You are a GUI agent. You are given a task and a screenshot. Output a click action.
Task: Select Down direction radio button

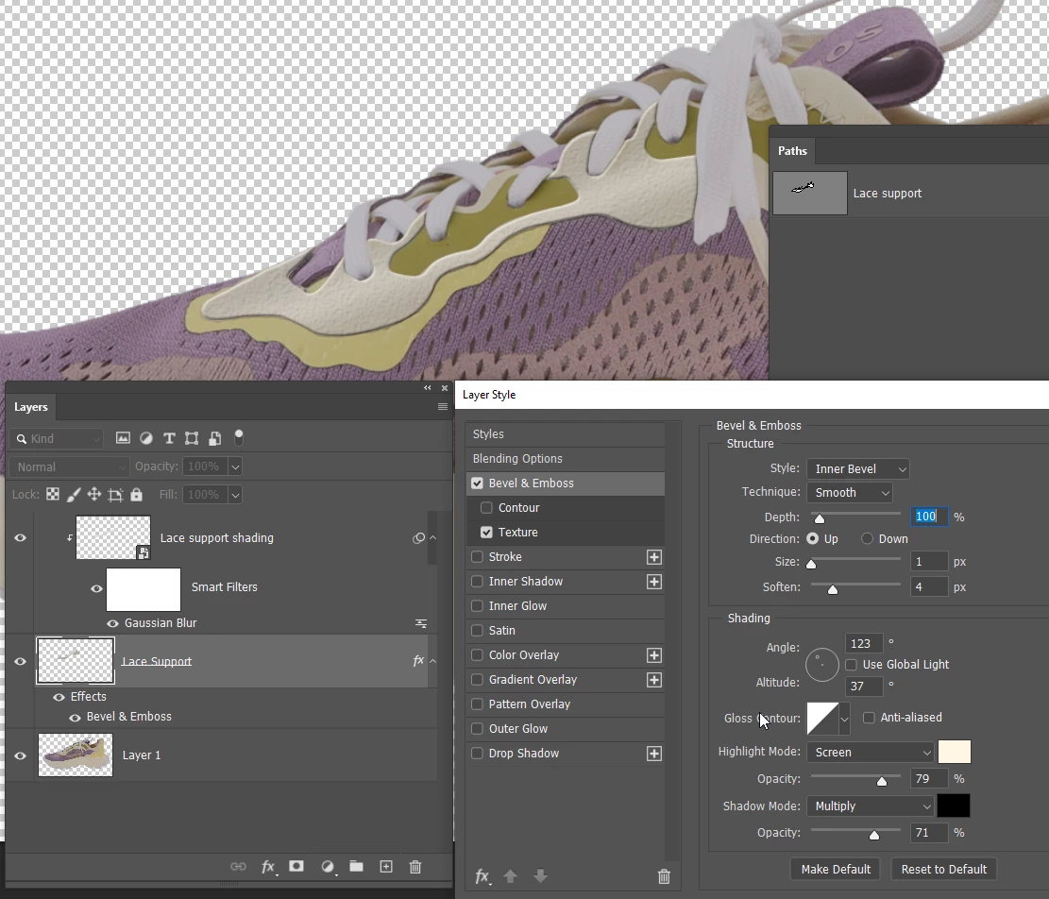click(867, 538)
